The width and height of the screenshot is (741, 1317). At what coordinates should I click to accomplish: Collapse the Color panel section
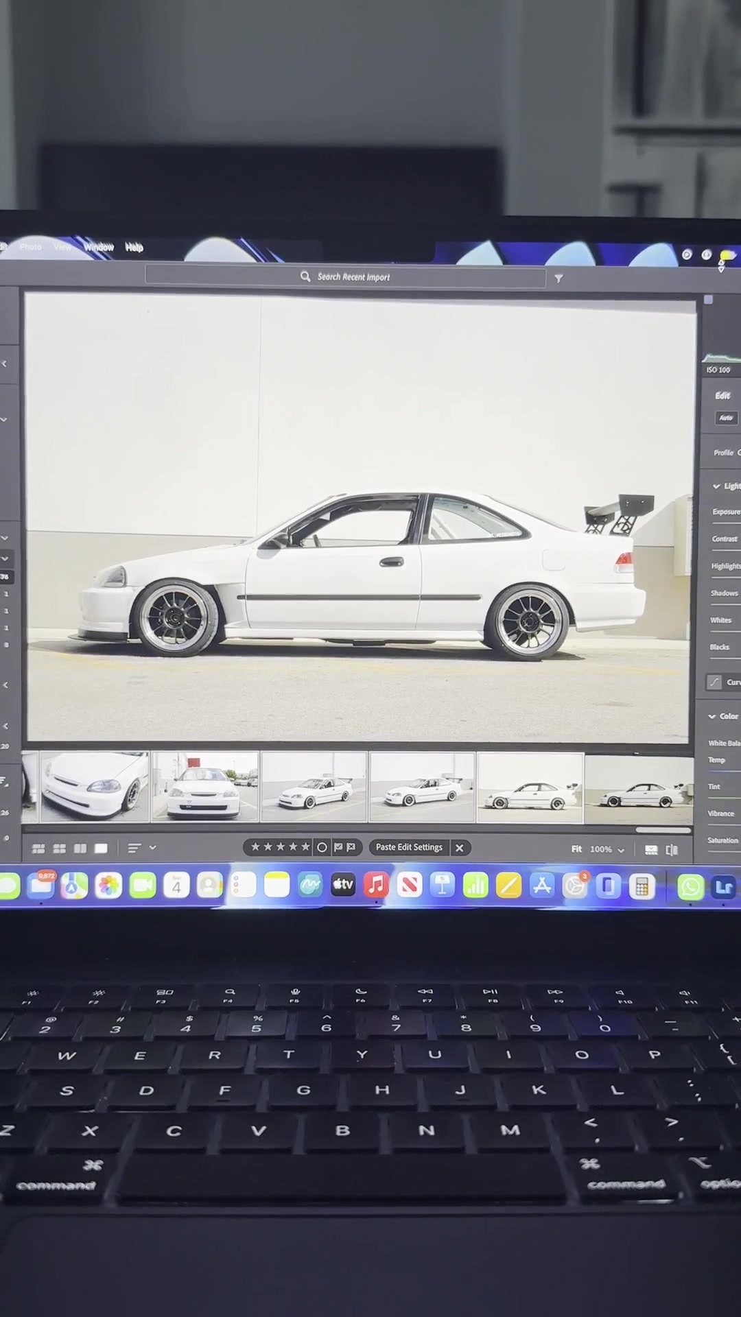click(x=712, y=716)
